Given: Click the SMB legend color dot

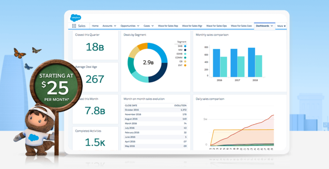Looking at the screenshot, I should pyautogui.click(x=185, y=46).
